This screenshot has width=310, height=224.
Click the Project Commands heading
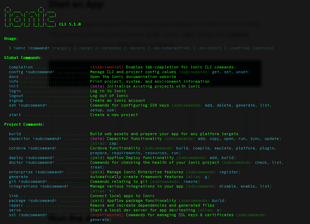coord(24,124)
